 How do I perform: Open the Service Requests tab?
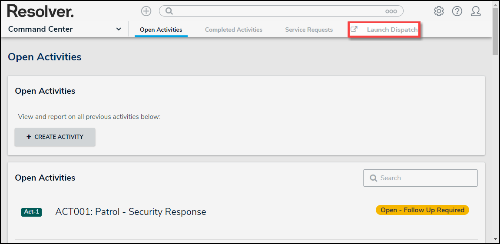309,30
